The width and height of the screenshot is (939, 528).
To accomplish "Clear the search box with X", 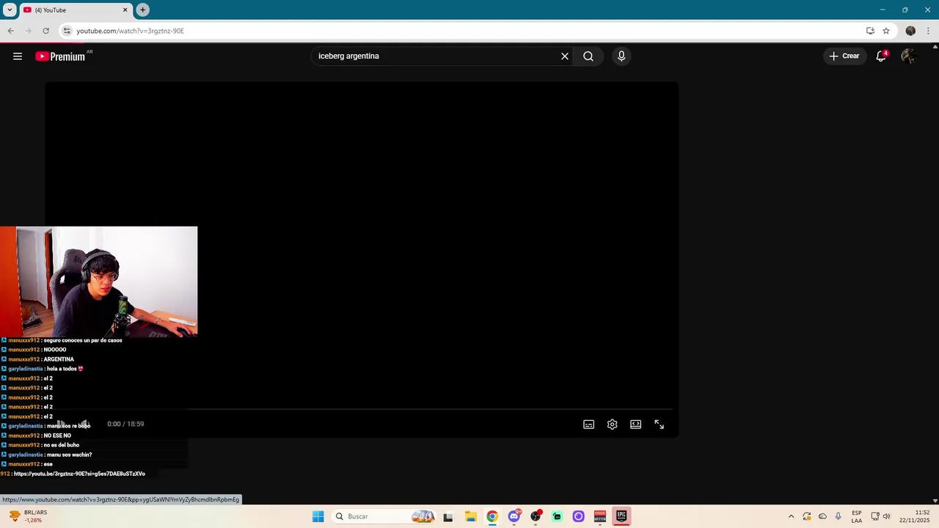I will tap(565, 56).
